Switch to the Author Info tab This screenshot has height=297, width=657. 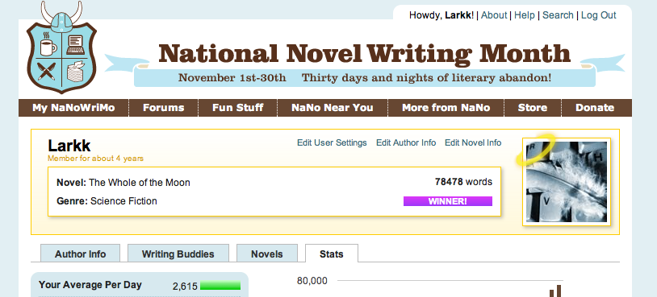(80, 254)
